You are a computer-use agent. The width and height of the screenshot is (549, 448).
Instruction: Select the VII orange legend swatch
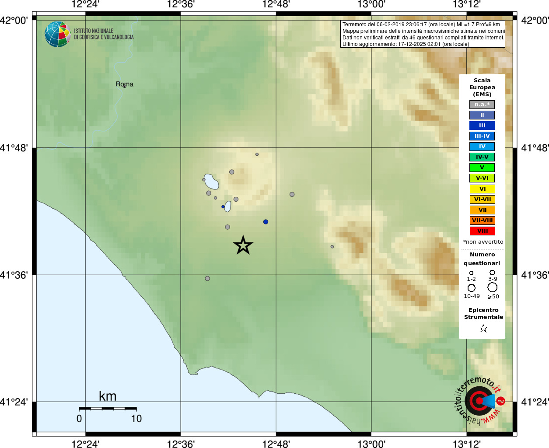click(x=482, y=210)
